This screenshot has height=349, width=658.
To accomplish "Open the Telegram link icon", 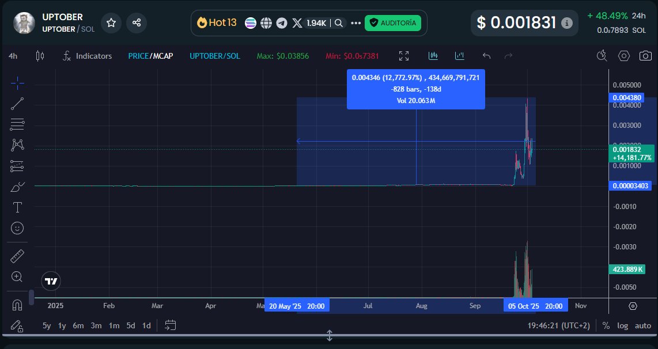I will tap(282, 23).
